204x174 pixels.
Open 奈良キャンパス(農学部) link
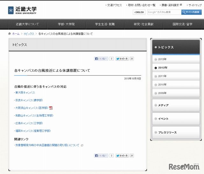click(29, 100)
